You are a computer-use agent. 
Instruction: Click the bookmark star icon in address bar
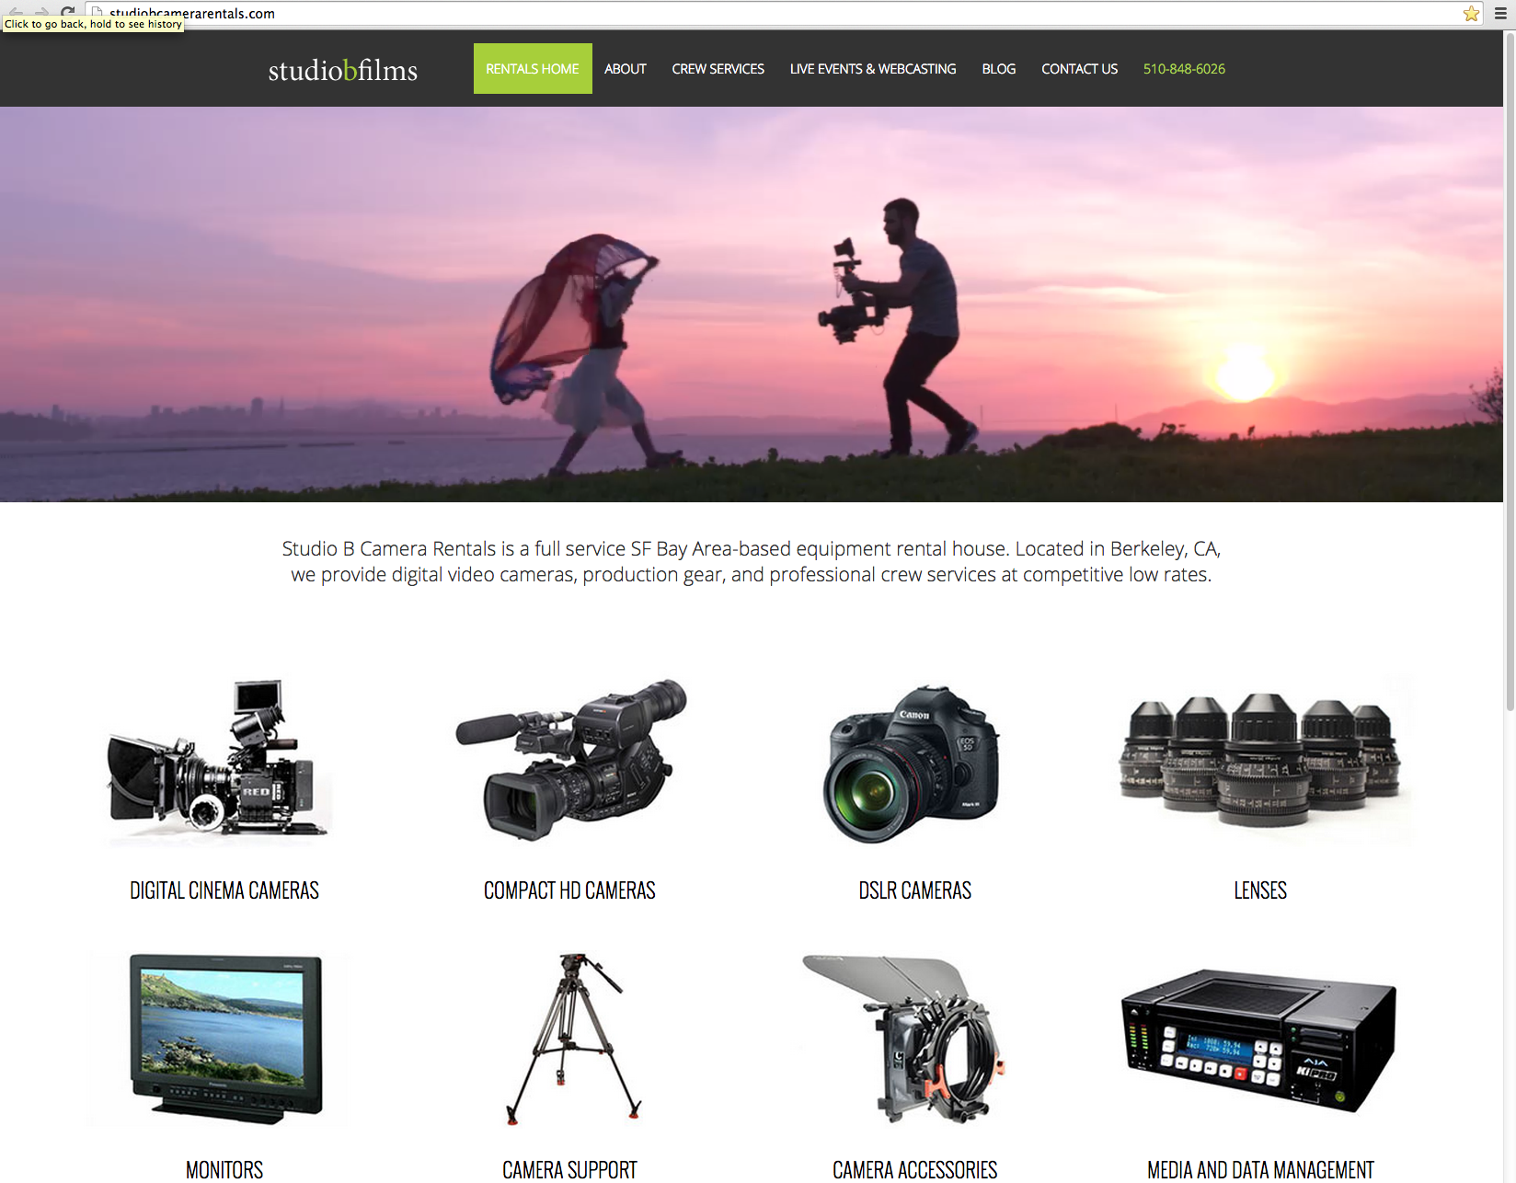pos(1471,14)
